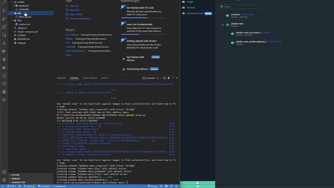Expand the playbooks folder
This screenshot has height=188, width=334.
[14, 6]
